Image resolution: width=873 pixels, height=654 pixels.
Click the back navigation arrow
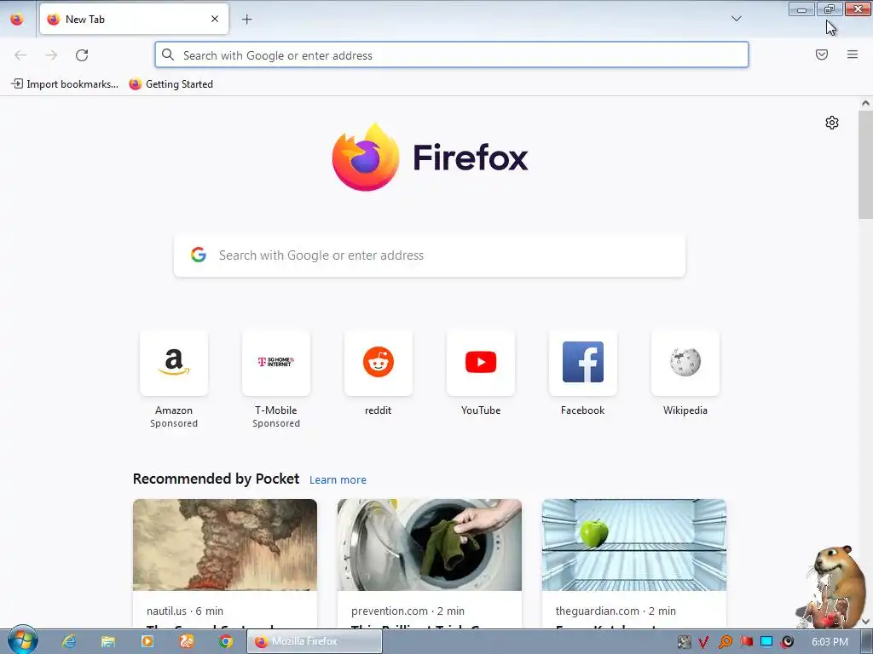pyautogui.click(x=20, y=55)
